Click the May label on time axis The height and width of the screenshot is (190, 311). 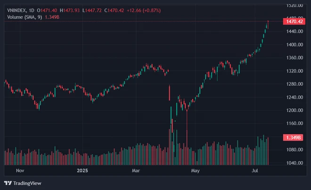coord(195,170)
